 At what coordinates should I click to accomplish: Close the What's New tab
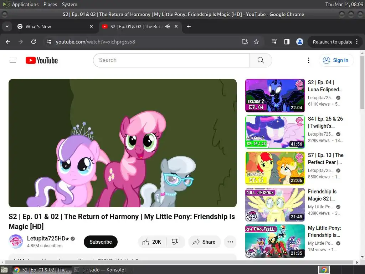(91, 26)
